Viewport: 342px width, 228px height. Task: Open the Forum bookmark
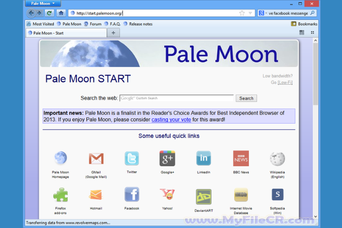(93, 24)
